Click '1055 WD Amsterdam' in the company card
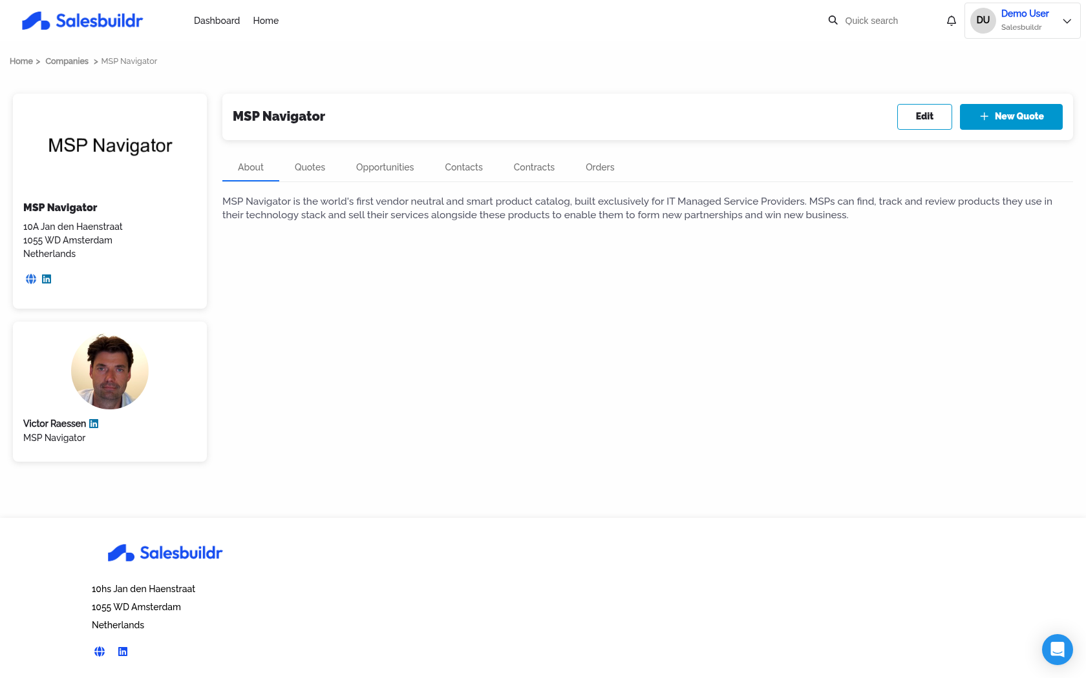Viewport: 1086px width, 678px height. pos(68,240)
